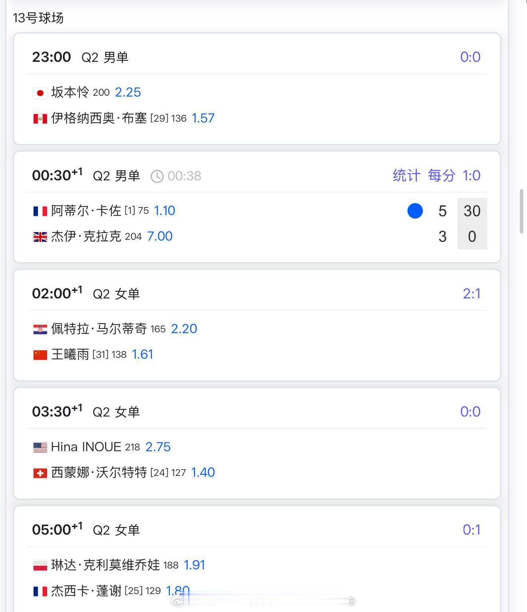
Task: Click odds 2.25 for 坂本怜
Action: point(128,92)
